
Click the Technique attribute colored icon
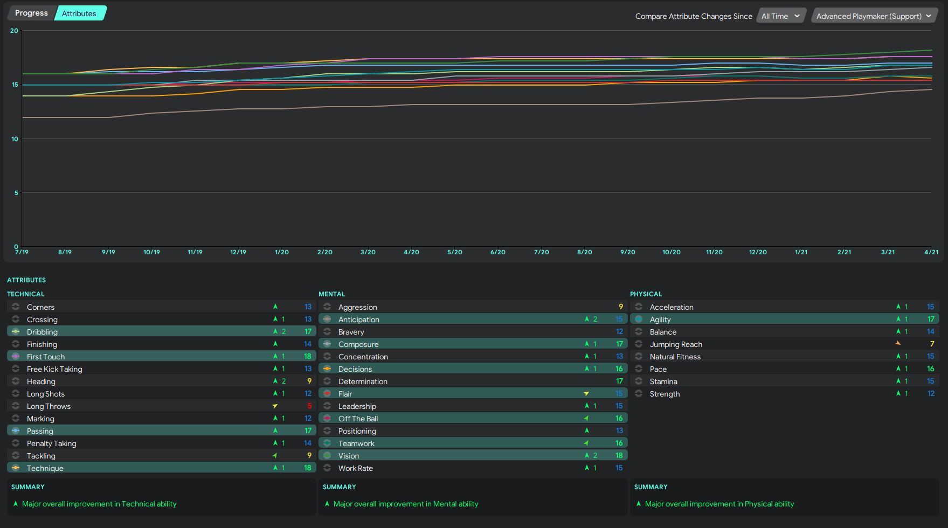(x=16, y=468)
